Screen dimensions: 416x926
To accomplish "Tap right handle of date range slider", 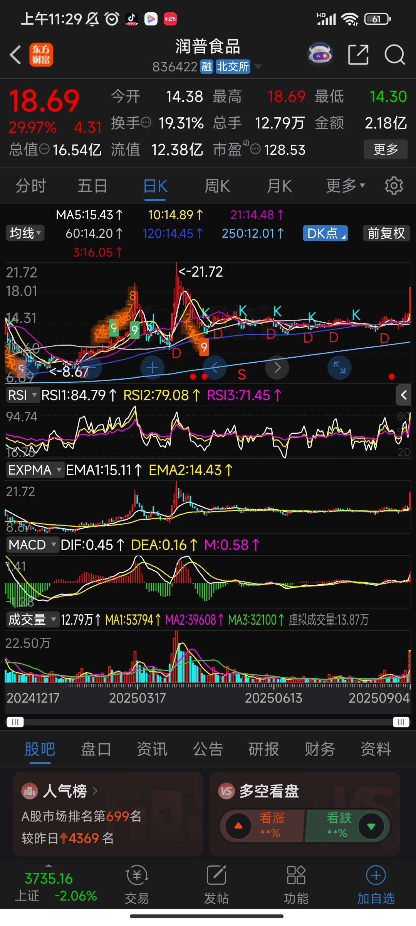I will (401, 722).
